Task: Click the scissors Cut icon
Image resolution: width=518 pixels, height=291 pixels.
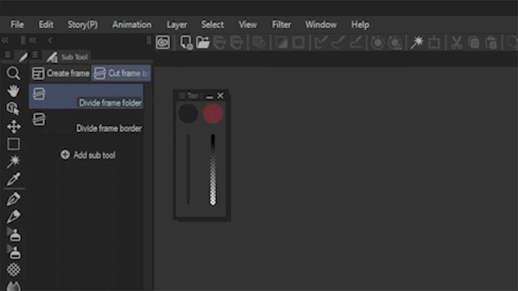Action: click(x=456, y=43)
